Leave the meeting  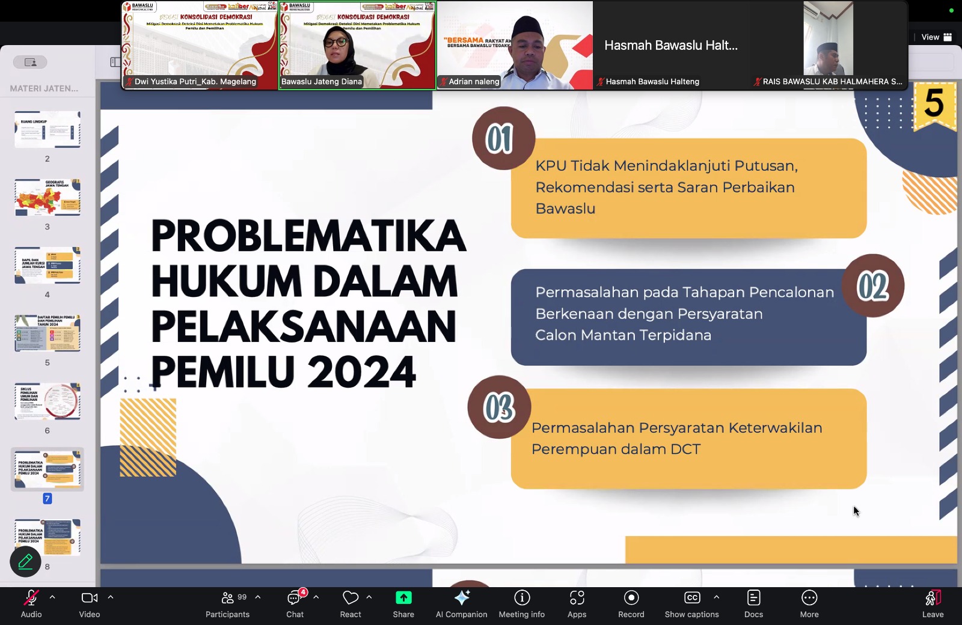933,603
